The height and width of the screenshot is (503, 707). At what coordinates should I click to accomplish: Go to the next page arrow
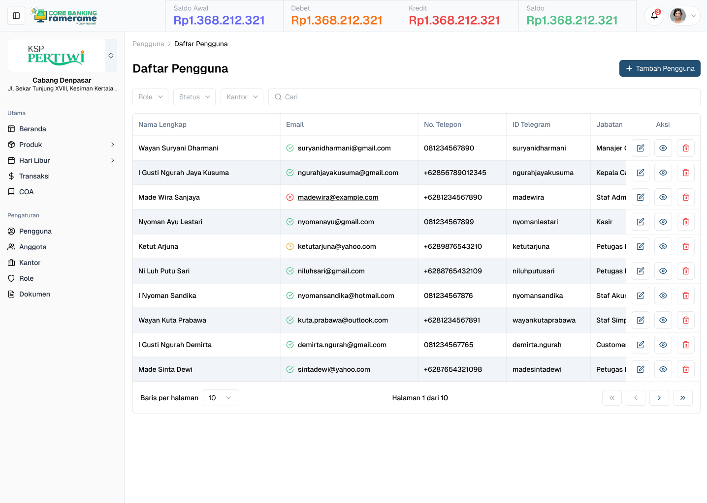pos(659,398)
